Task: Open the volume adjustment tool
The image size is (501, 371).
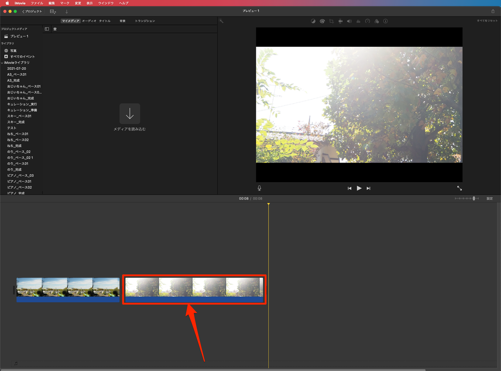Action: click(349, 21)
